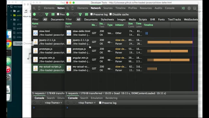This screenshot has width=209, height=118.
Task: Filter requests by TextTracks
Action: click(174, 20)
